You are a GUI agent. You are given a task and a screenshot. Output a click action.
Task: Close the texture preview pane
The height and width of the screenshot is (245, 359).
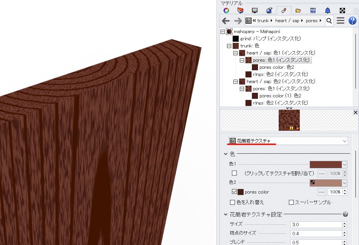point(355,112)
